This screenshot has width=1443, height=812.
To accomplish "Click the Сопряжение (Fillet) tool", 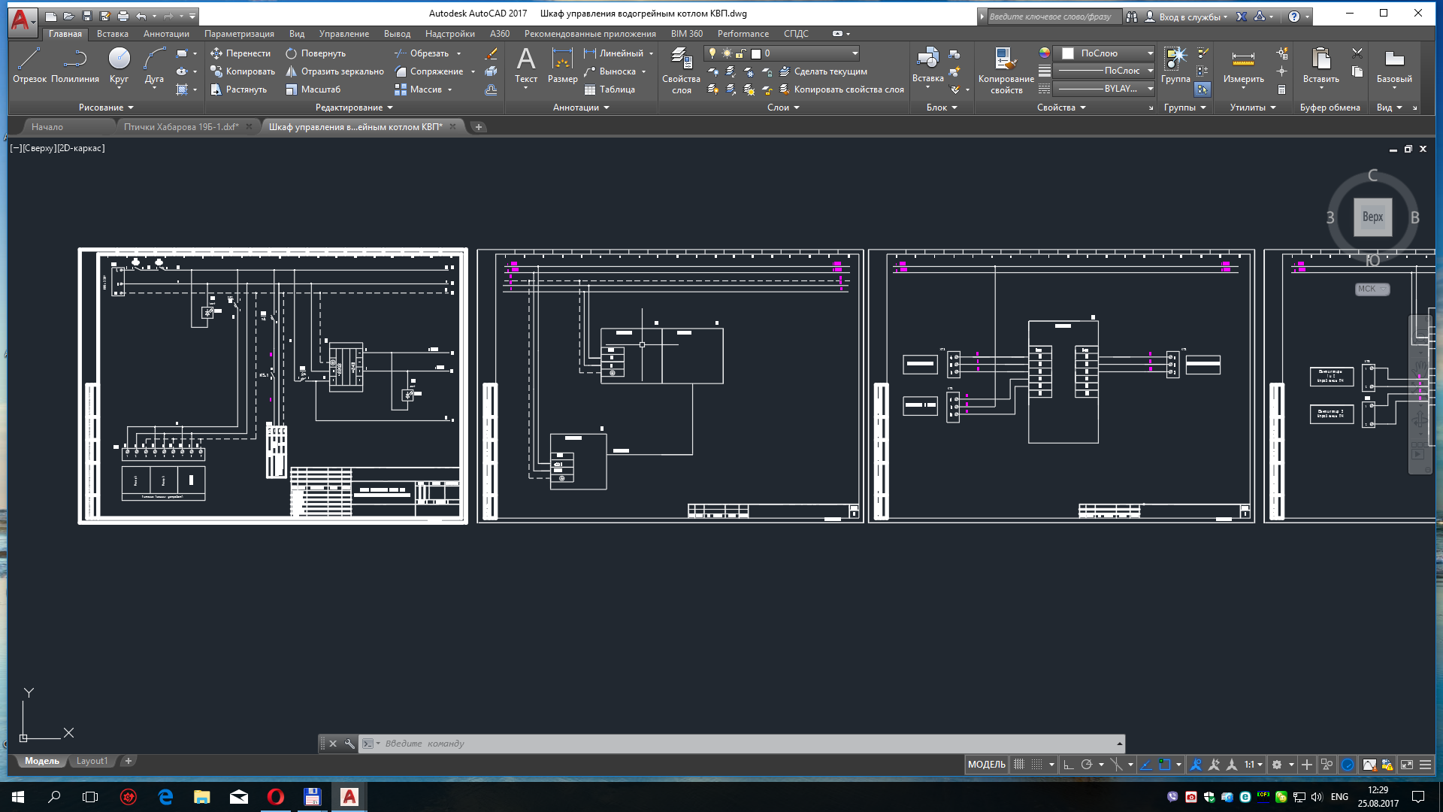I will click(x=429, y=71).
